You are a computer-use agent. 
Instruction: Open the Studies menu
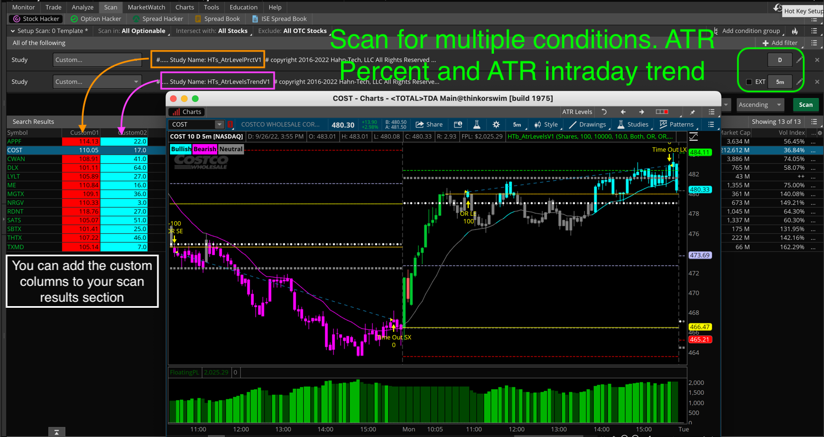click(x=633, y=125)
